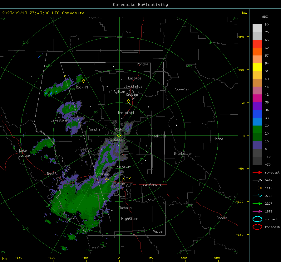Viewport: 281px width, 262px height.
Task: Click the dBZ legend heading
Action: click(x=265, y=17)
